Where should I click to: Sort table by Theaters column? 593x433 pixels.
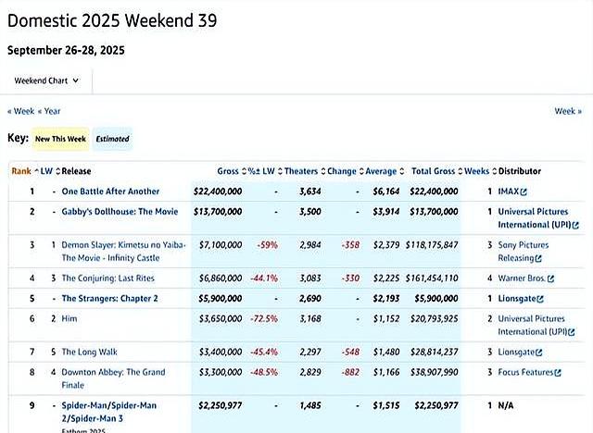[x=300, y=171]
